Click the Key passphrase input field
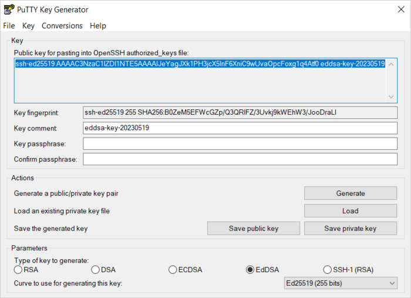Viewport: 411px width, 298px height. 240,143
